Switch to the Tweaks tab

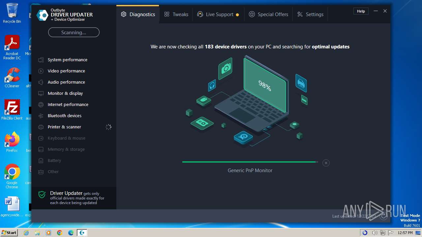pyautogui.click(x=176, y=14)
